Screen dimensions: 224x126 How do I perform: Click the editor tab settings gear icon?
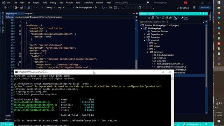pyautogui.click(x=137, y=13)
